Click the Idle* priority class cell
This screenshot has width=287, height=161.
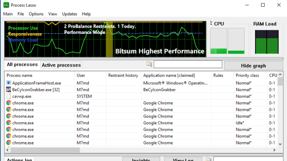tap(240, 123)
